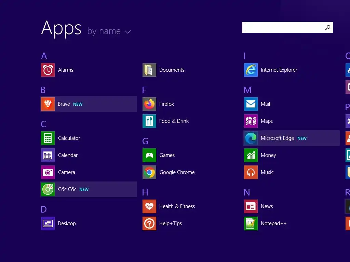Screen dimensions: 350x262
Task: Click the 'Food & Drink' label text
Action: (174, 121)
